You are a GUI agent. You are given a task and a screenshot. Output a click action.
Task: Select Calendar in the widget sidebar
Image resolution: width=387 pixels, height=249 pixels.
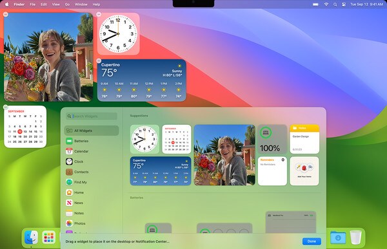[92, 151]
